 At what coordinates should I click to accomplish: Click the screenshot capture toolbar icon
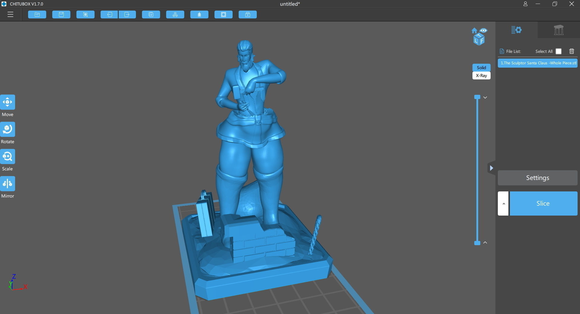pyautogui.click(x=85, y=14)
